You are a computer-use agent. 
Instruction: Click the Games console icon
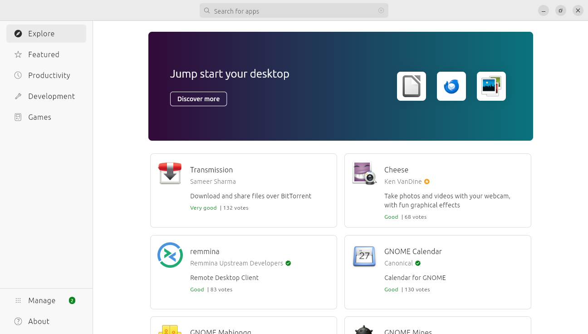[x=18, y=117]
